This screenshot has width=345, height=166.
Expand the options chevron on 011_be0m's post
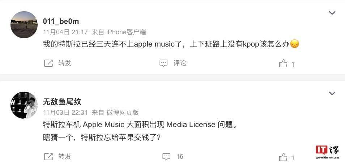pos(332,13)
